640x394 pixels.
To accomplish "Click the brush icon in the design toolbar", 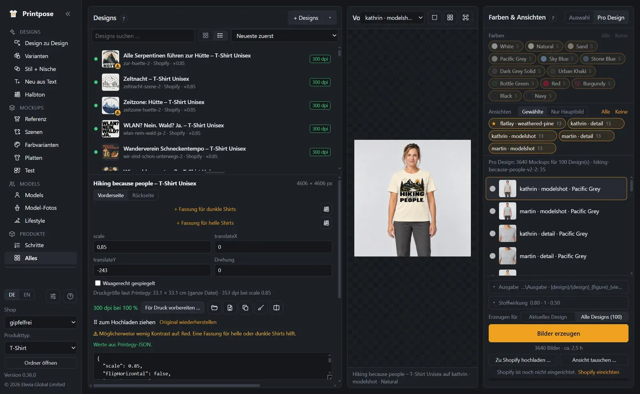I will [261, 308].
